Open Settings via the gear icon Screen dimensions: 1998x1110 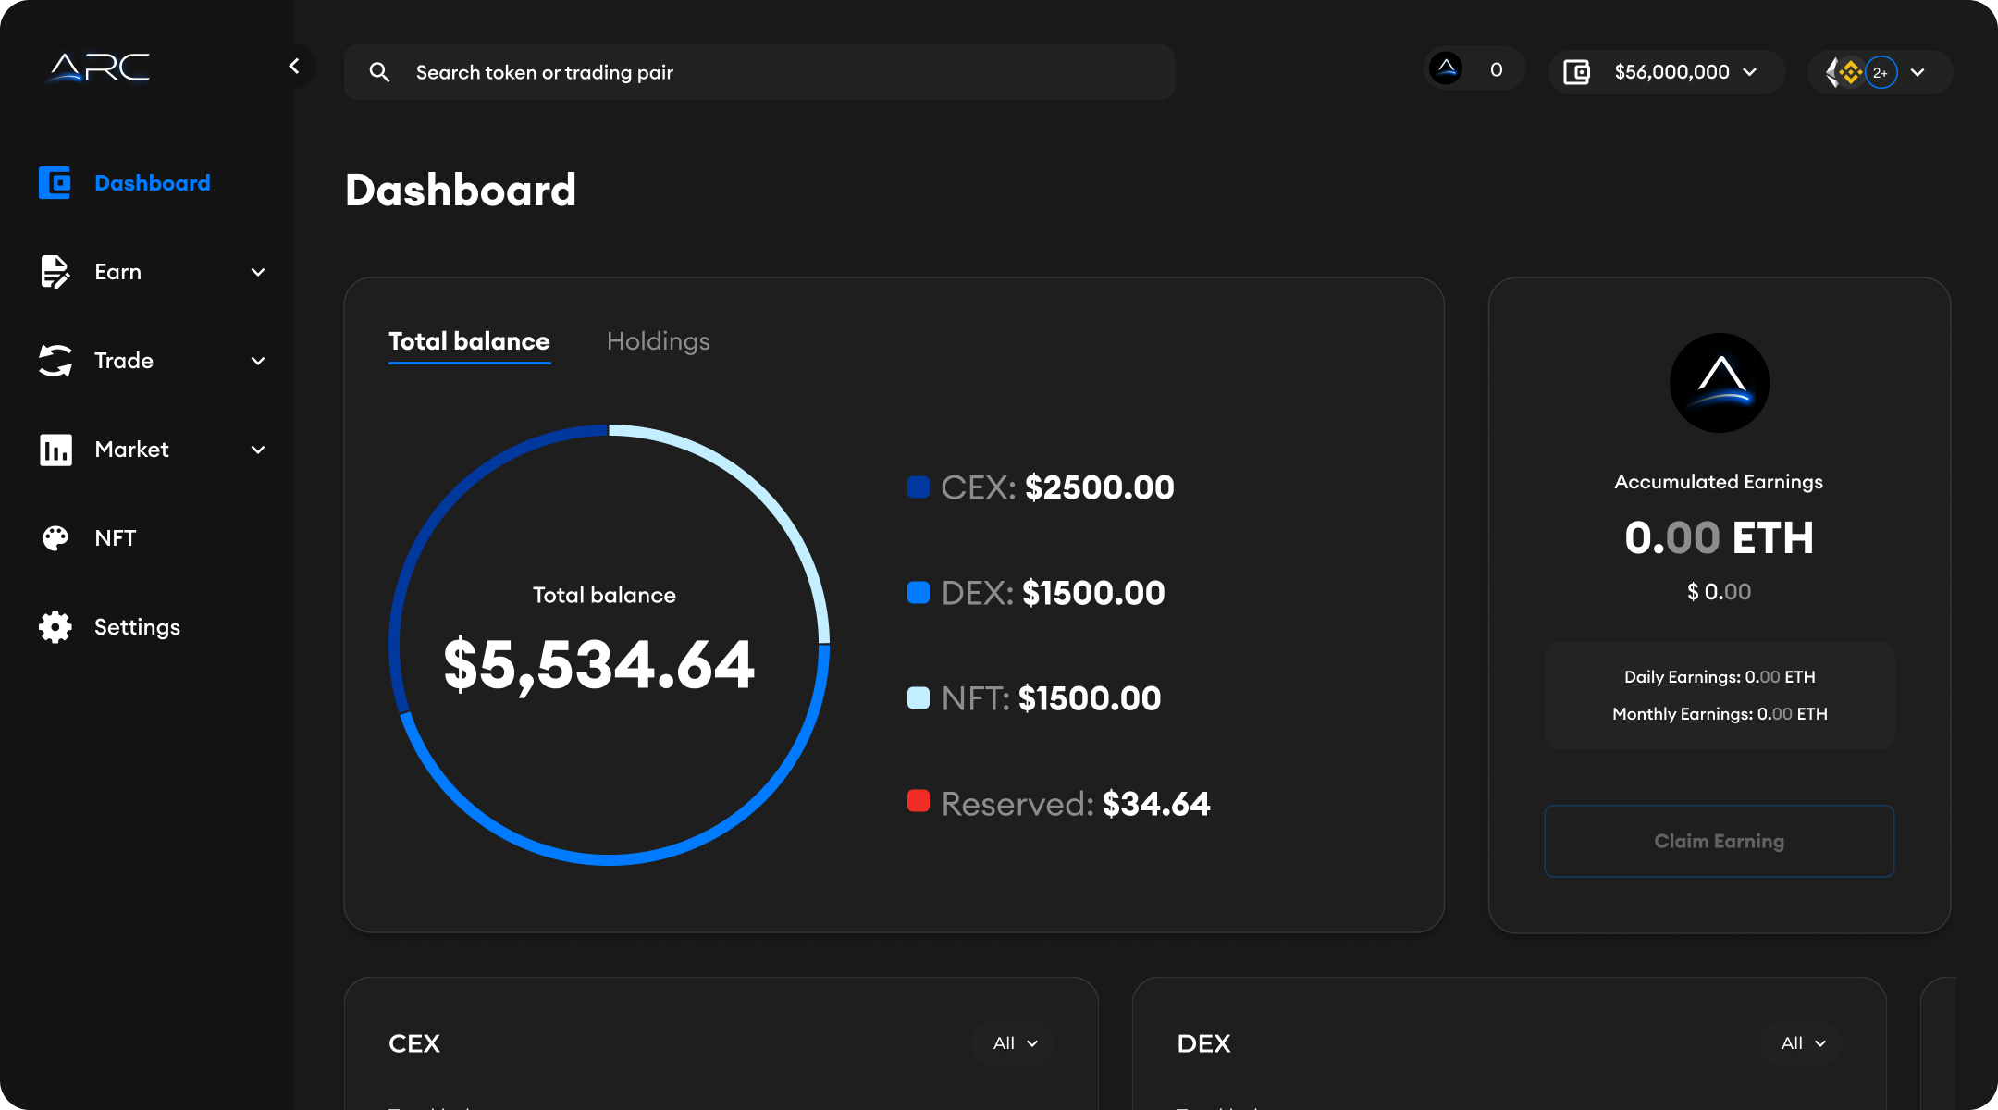[x=55, y=627]
